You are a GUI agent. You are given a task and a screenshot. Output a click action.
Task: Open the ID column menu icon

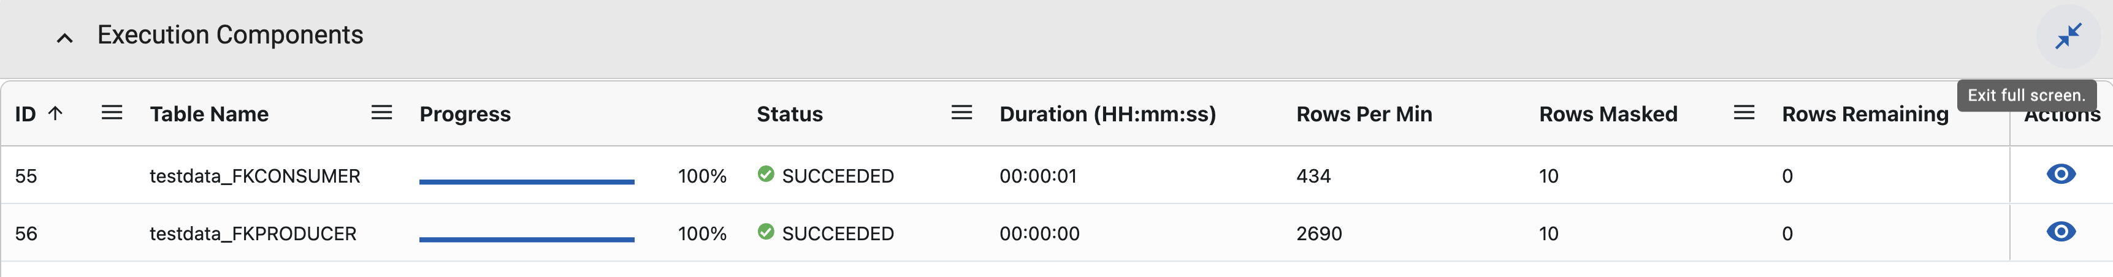[112, 113]
